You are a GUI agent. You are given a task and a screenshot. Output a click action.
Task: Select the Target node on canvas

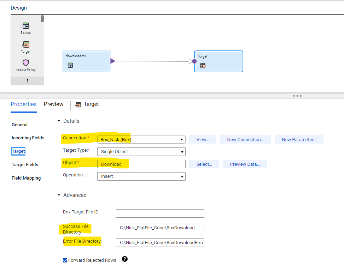(x=219, y=61)
